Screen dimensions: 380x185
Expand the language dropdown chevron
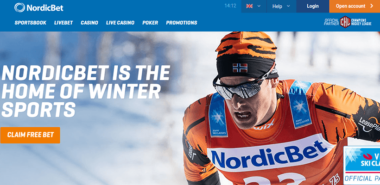point(259,6)
